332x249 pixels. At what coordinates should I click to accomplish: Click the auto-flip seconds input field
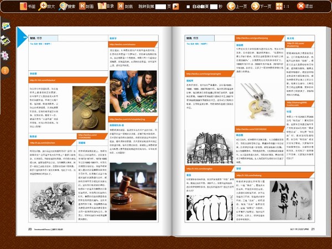coord(214,7)
